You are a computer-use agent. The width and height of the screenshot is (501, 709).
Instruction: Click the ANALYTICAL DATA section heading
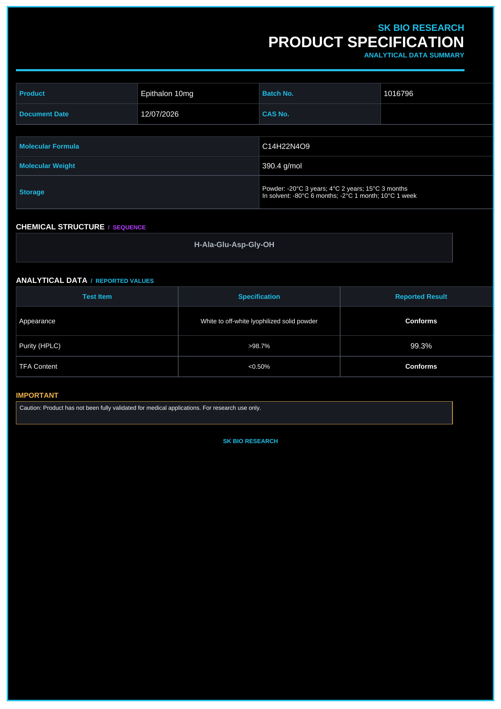tap(52, 280)
